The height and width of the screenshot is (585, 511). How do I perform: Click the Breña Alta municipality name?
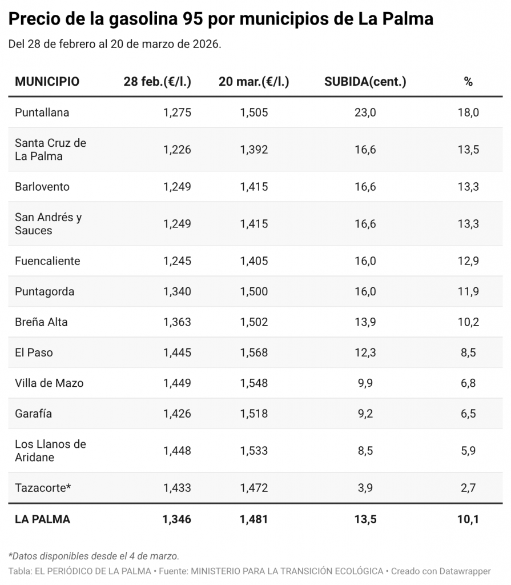click(x=41, y=322)
